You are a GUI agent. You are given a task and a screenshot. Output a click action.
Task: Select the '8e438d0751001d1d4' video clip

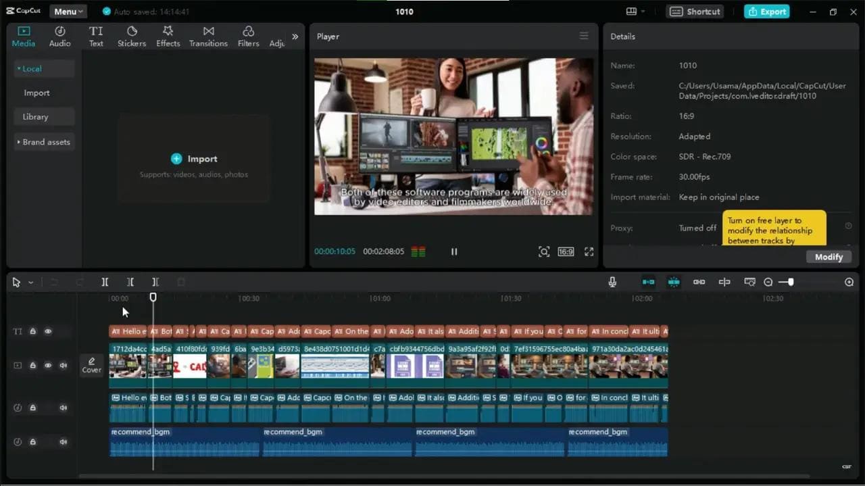click(x=335, y=365)
